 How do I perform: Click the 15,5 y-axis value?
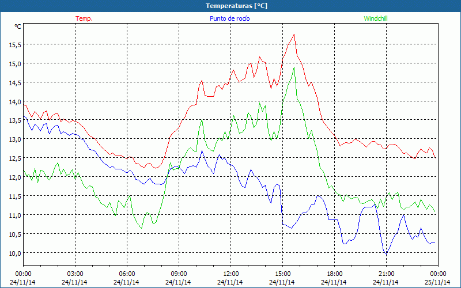point(15,45)
